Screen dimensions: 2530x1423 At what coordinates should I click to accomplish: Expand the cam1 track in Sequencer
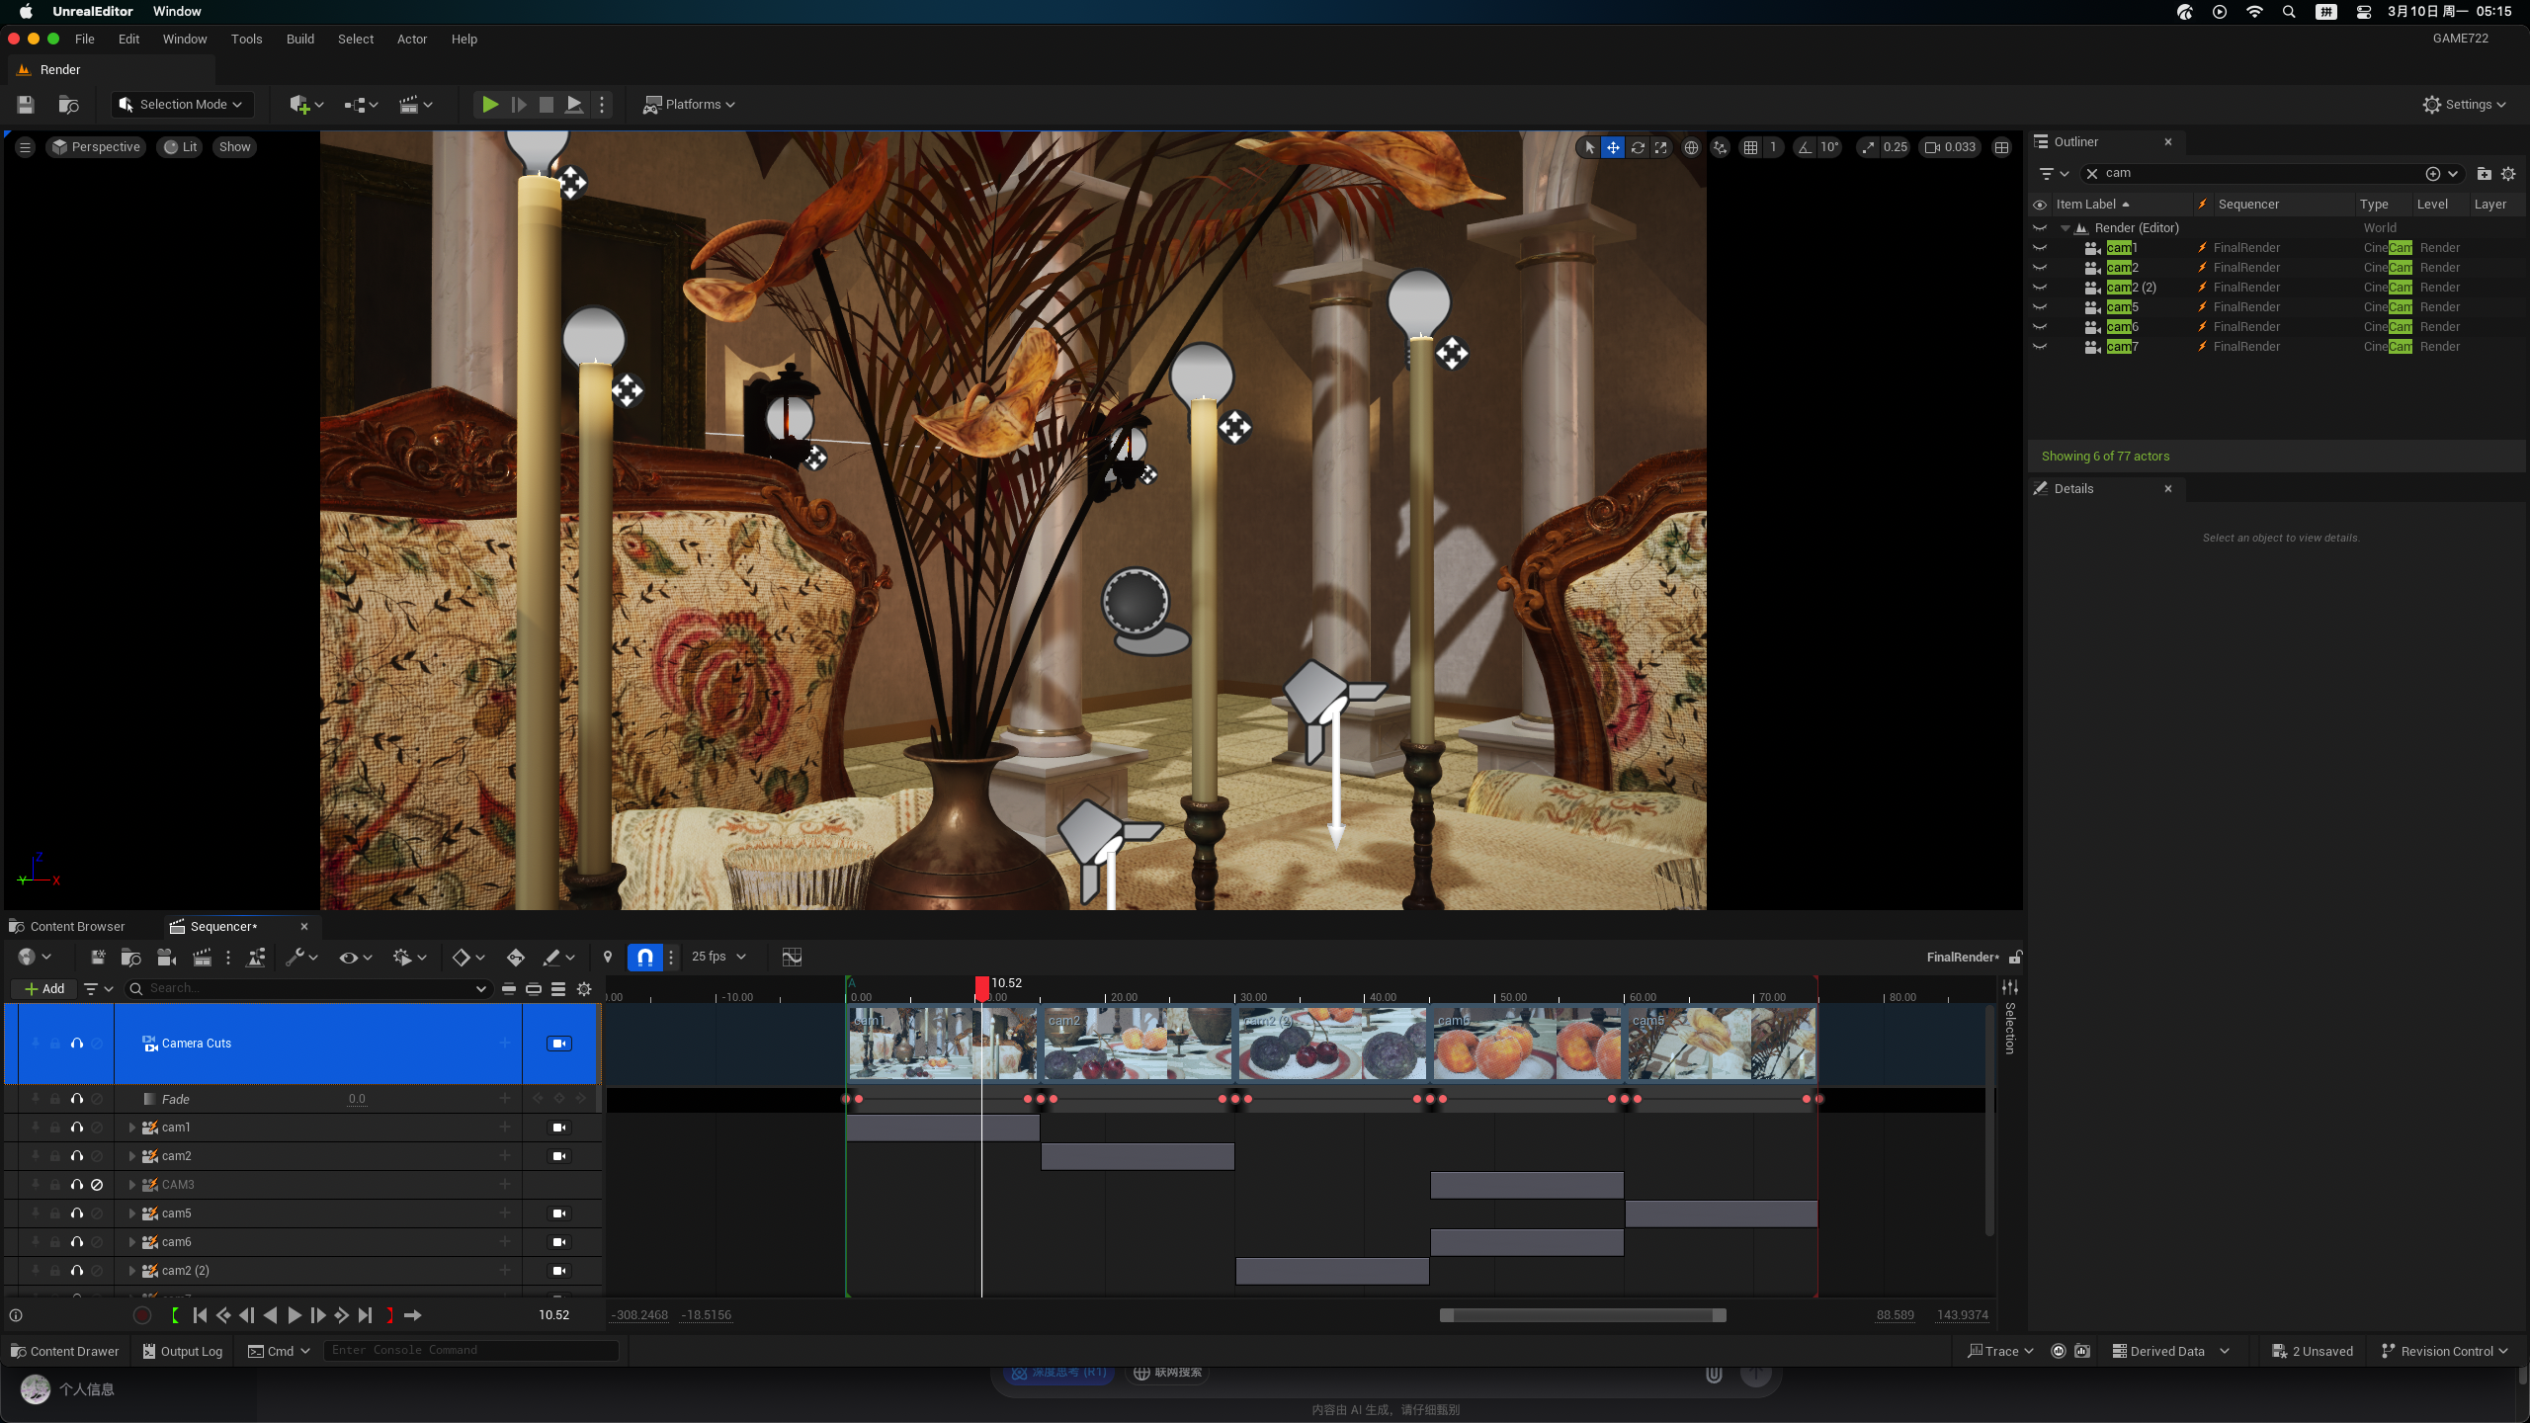point(132,1128)
